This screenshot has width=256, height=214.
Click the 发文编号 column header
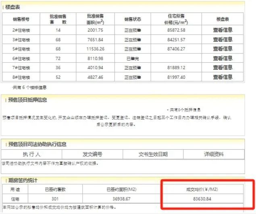92,154
